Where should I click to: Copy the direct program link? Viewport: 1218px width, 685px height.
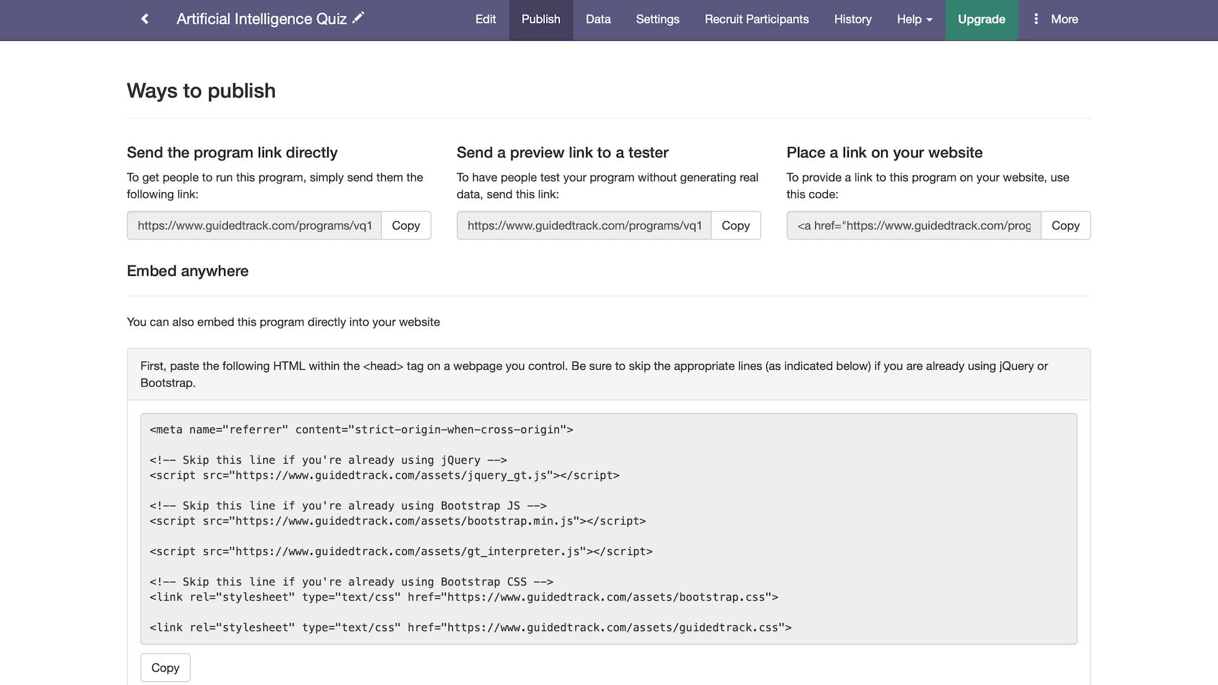405,225
